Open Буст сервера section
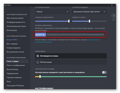The width and height of the screenshot is (120, 93). [12, 44]
